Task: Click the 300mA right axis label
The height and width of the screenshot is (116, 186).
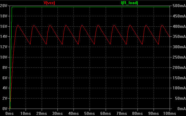Action: coord(179,47)
